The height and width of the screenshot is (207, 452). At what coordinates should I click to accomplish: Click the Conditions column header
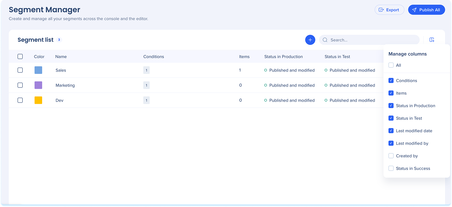tap(154, 57)
